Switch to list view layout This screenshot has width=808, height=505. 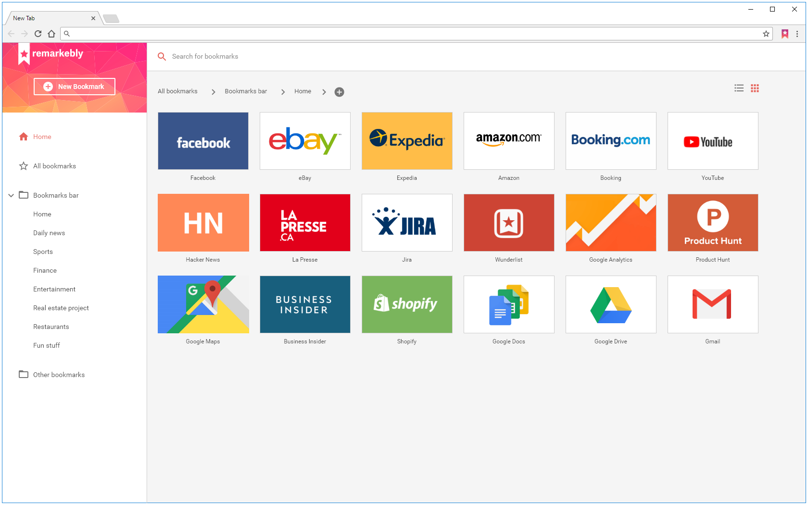[739, 88]
